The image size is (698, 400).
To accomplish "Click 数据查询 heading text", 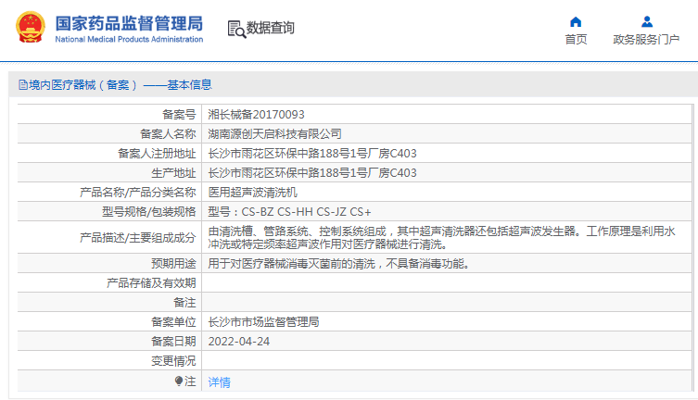I will point(270,28).
